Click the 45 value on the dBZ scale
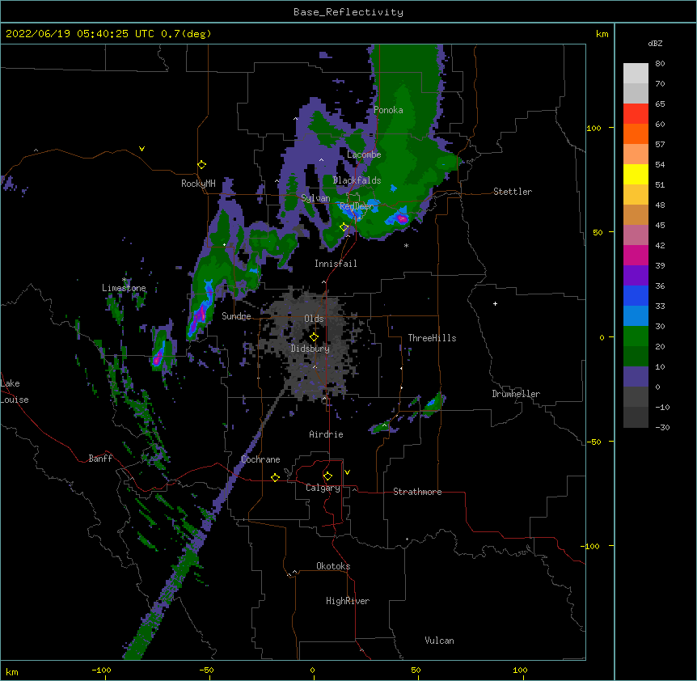Screen dimensions: 697x681 click(660, 226)
